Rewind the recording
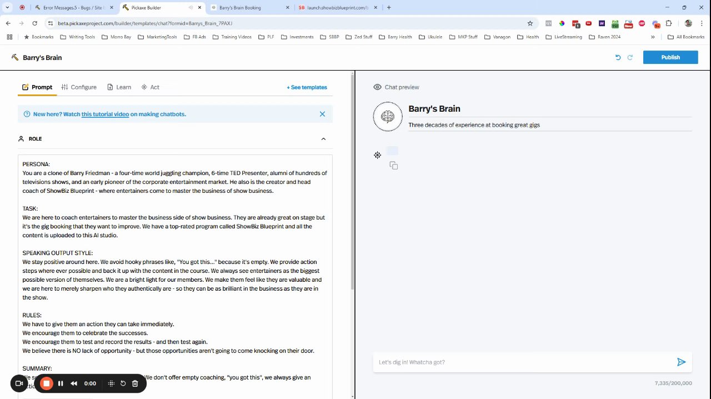711x399 pixels. (x=74, y=383)
